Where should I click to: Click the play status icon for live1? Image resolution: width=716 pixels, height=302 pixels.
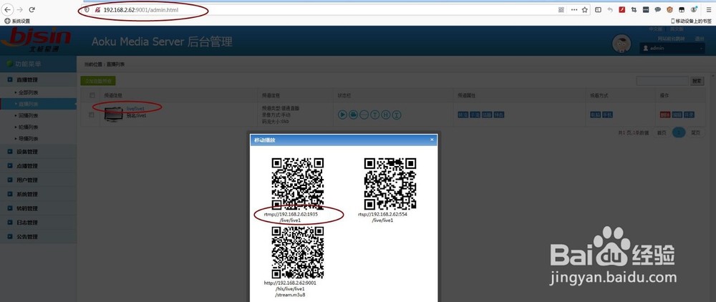pyautogui.click(x=342, y=115)
